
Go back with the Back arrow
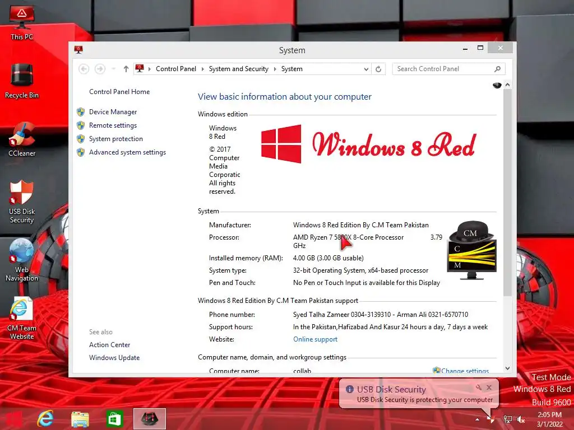tap(84, 69)
